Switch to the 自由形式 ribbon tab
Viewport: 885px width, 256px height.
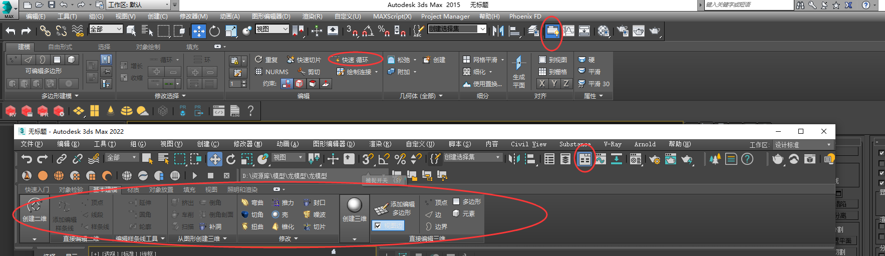(60, 47)
